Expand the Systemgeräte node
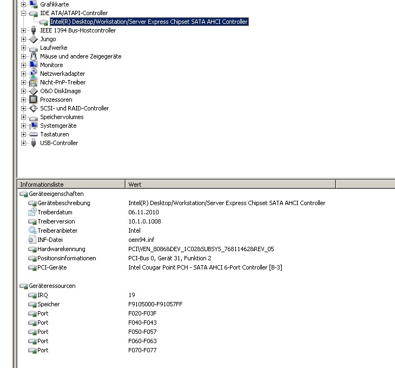This screenshot has height=368, width=395. coord(23,126)
